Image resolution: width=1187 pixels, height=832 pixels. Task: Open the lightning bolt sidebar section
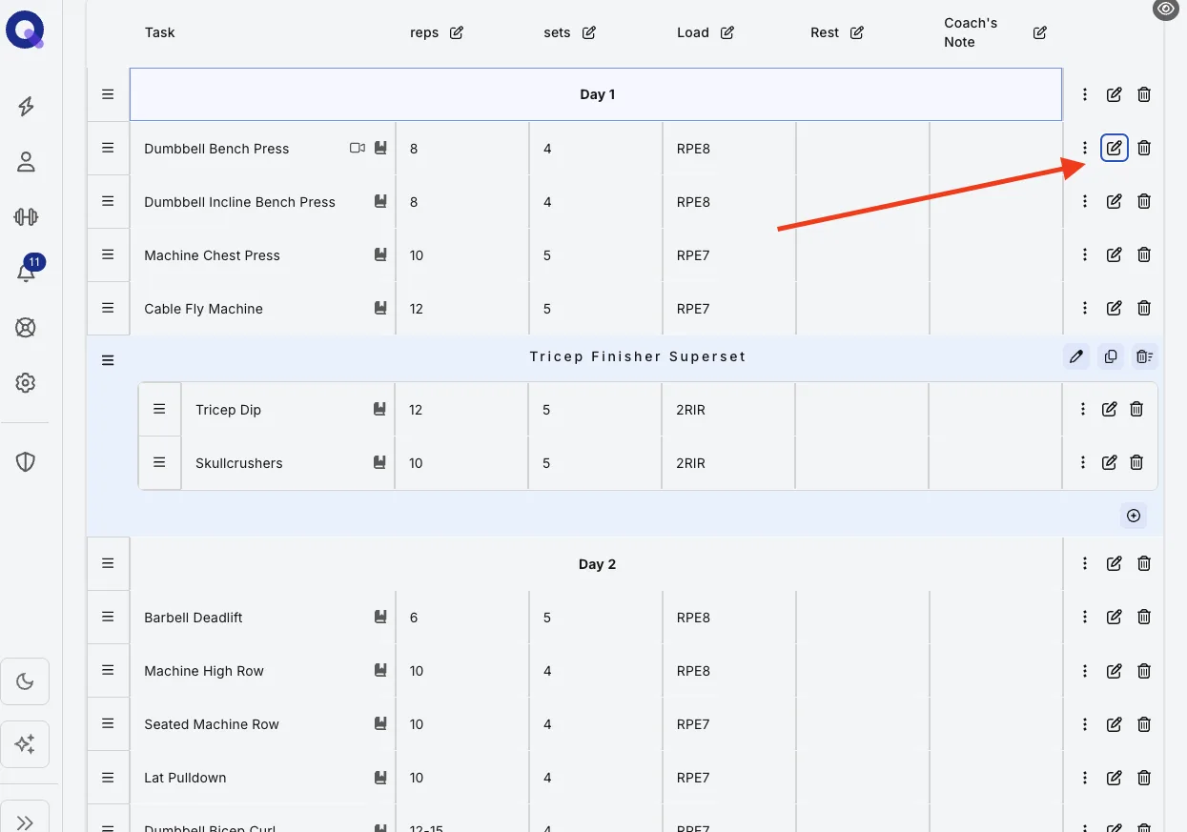(26, 107)
